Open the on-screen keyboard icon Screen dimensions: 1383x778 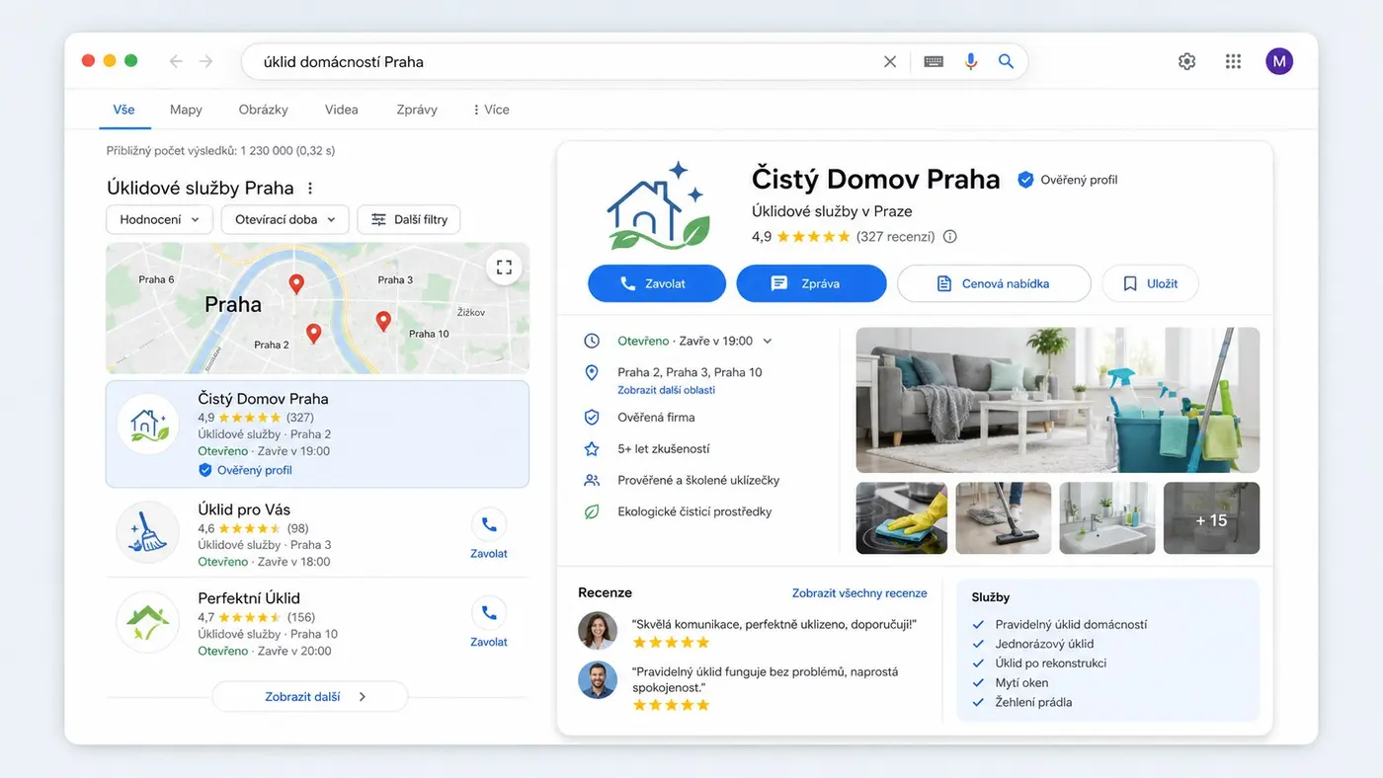tap(934, 61)
